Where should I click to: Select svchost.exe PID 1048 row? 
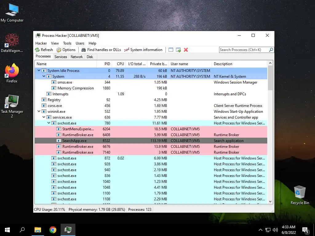point(151,187)
